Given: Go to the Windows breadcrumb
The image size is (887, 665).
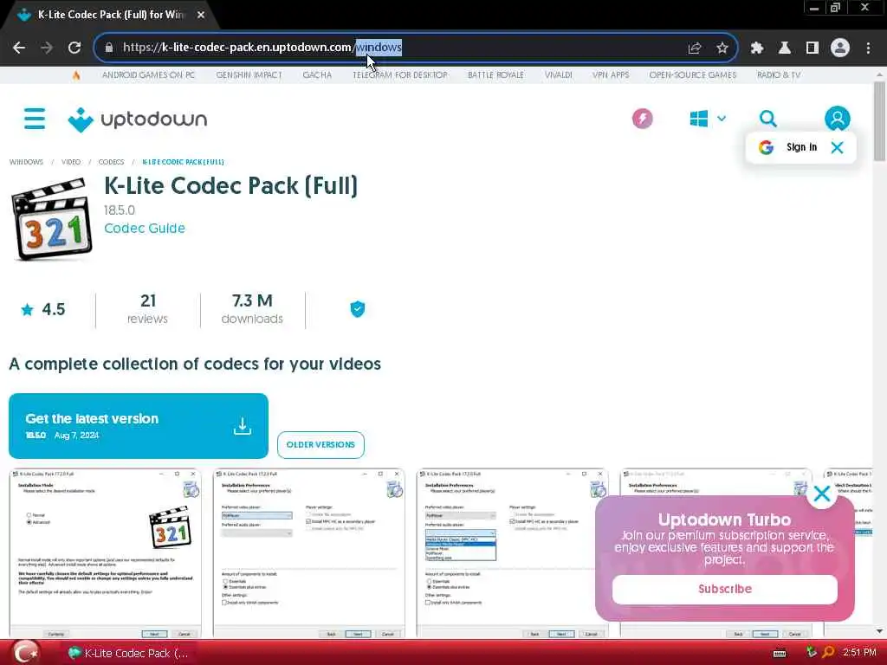Looking at the screenshot, I should pos(26,162).
